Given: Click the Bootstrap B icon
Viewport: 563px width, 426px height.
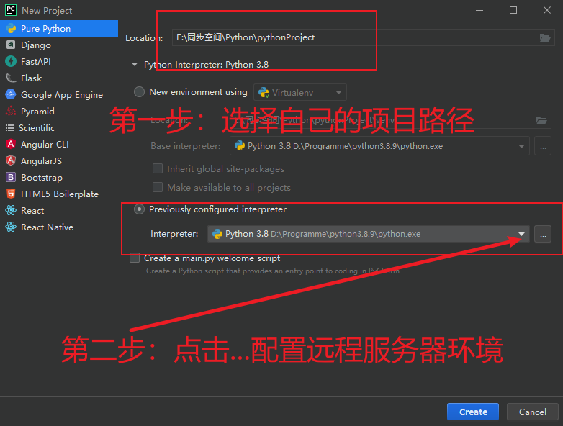Looking at the screenshot, I should (x=11, y=177).
